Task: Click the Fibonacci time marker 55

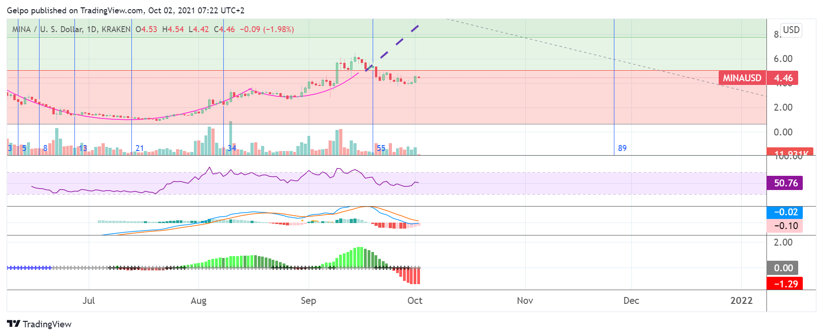Action: point(381,148)
